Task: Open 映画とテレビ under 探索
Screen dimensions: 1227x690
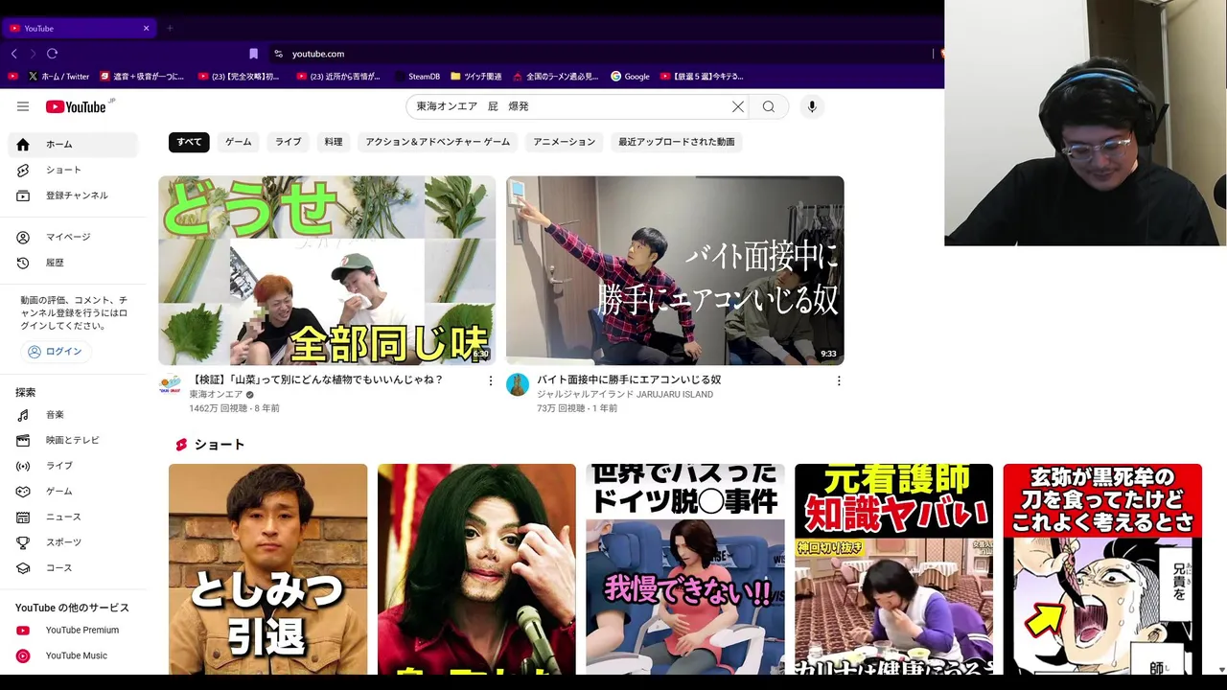Action: point(73,440)
